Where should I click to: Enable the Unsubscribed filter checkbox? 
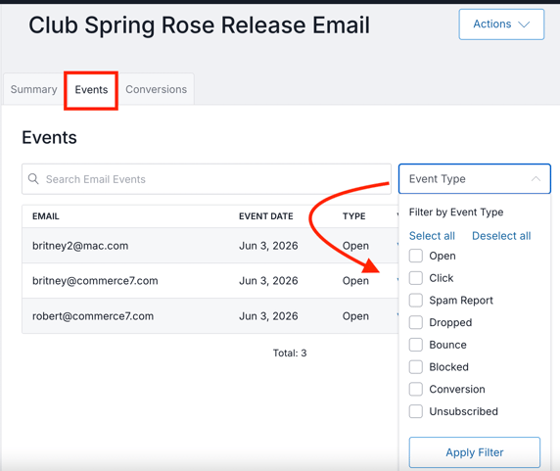point(416,411)
